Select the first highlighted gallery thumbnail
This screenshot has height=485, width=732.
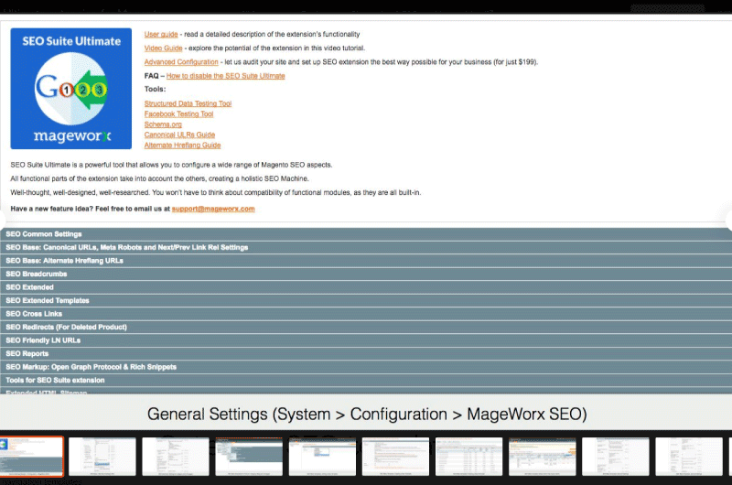[31, 457]
